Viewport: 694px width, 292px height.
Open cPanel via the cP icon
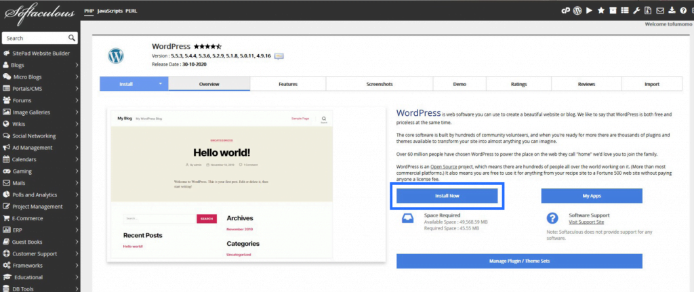[566, 11]
